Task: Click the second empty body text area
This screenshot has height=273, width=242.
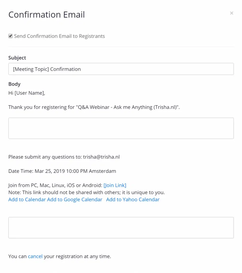Action: 121,227
